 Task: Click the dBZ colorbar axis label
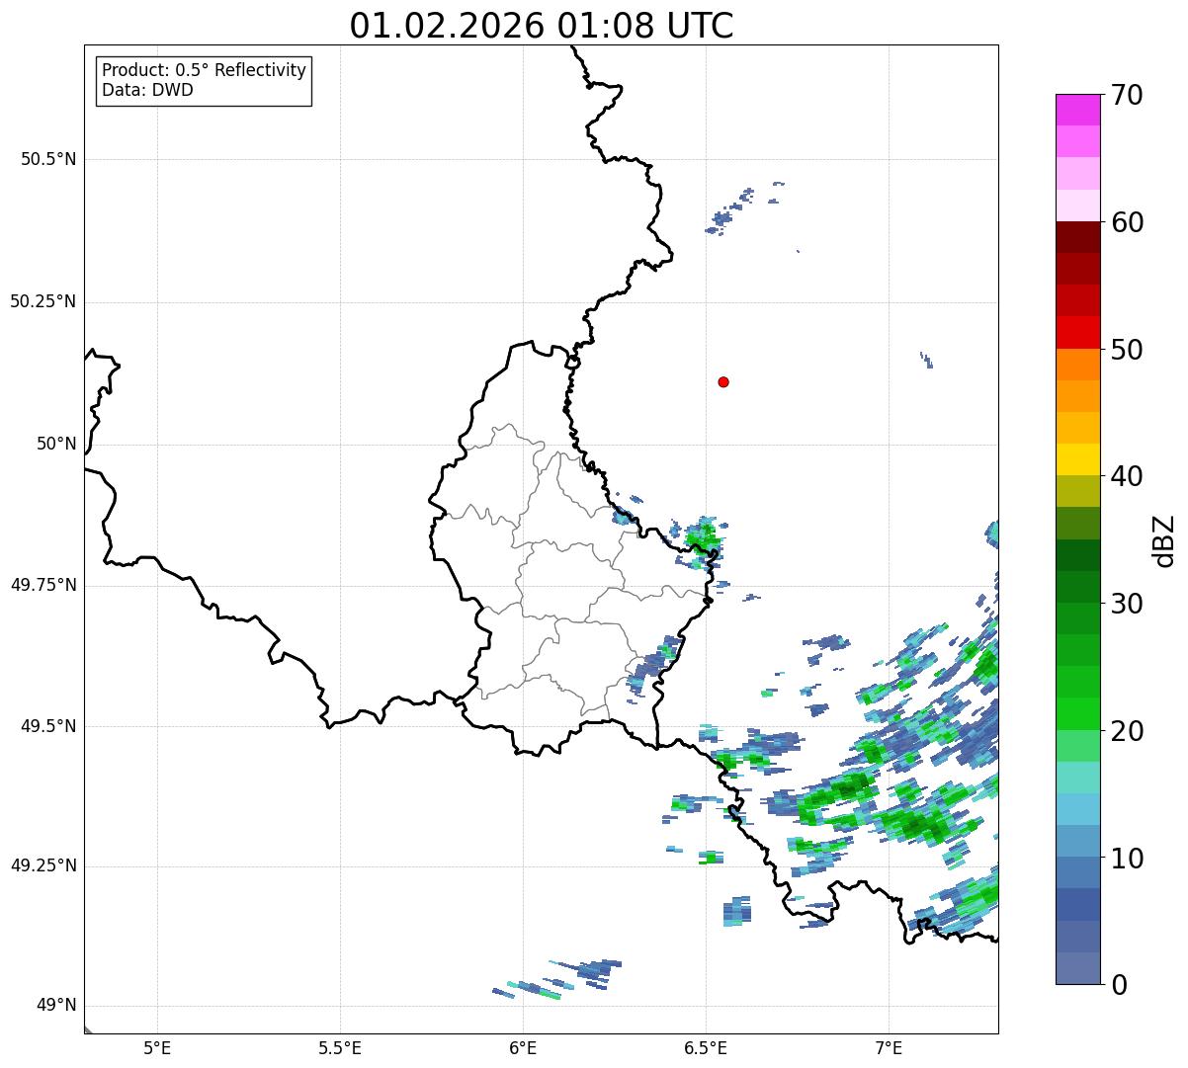[x=1164, y=540]
